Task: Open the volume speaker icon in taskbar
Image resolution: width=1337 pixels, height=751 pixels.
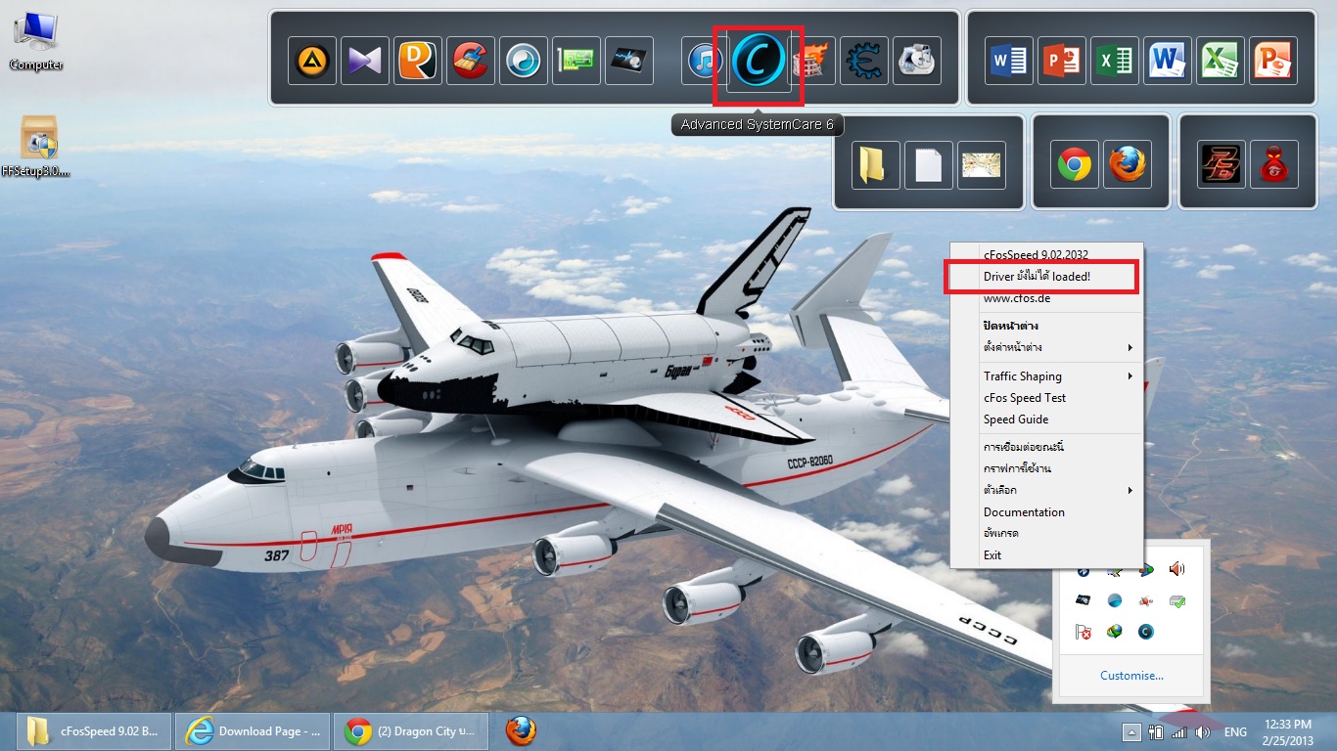Action: coord(1203,731)
